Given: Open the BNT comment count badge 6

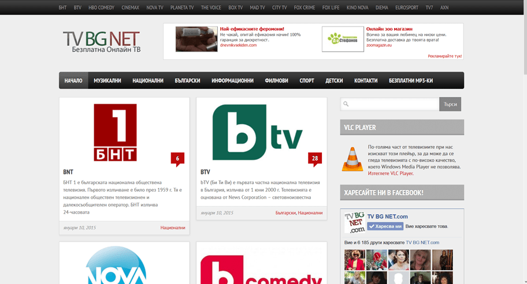Looking at the screenshot, I should (177, 159).
